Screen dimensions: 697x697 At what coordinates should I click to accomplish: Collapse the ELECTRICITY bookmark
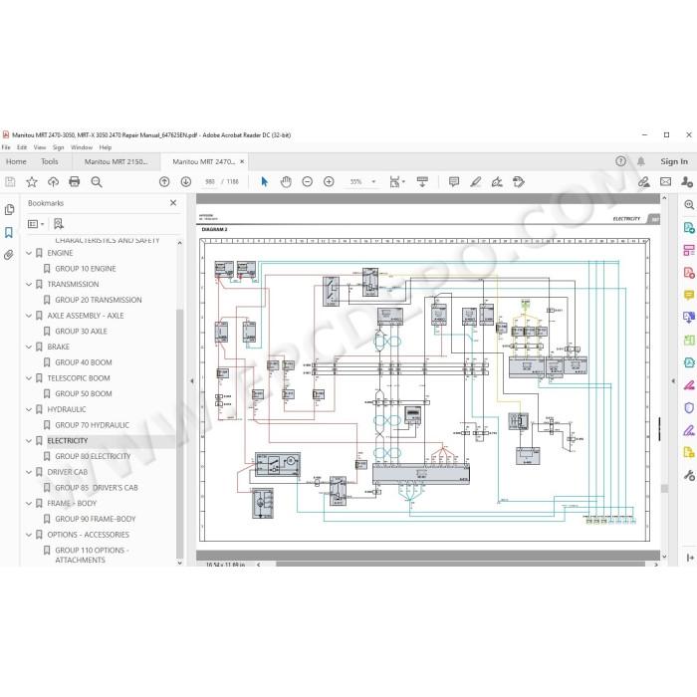(29, 441)
